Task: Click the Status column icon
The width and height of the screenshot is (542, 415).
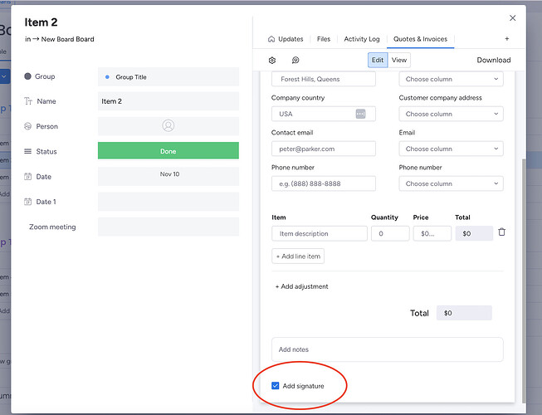Action: point(27,151)
